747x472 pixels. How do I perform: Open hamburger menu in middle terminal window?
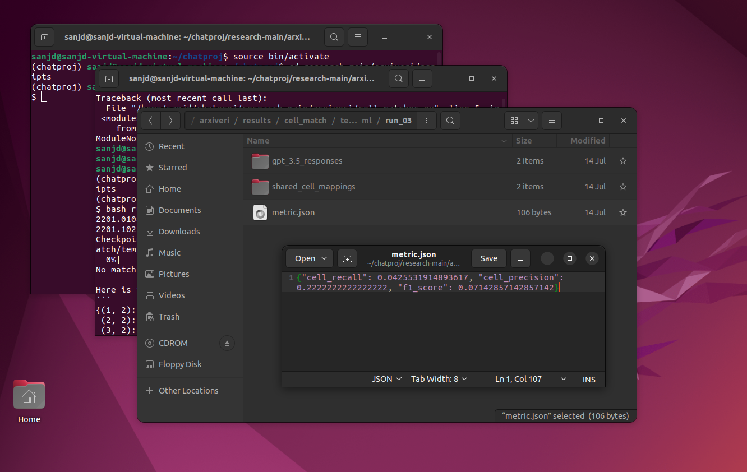click(422, 78)
